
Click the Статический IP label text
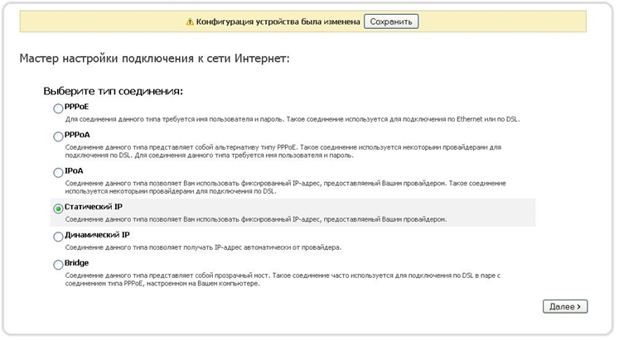[93, 206]
